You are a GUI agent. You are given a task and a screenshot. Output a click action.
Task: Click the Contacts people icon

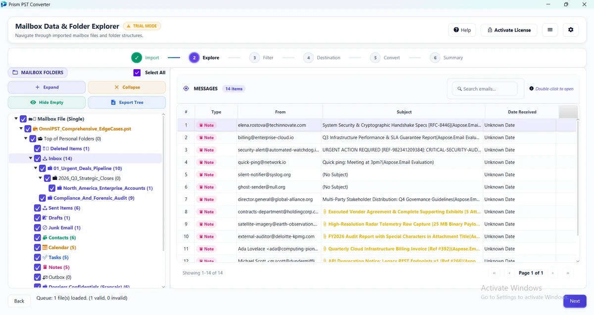click(45, 237)
